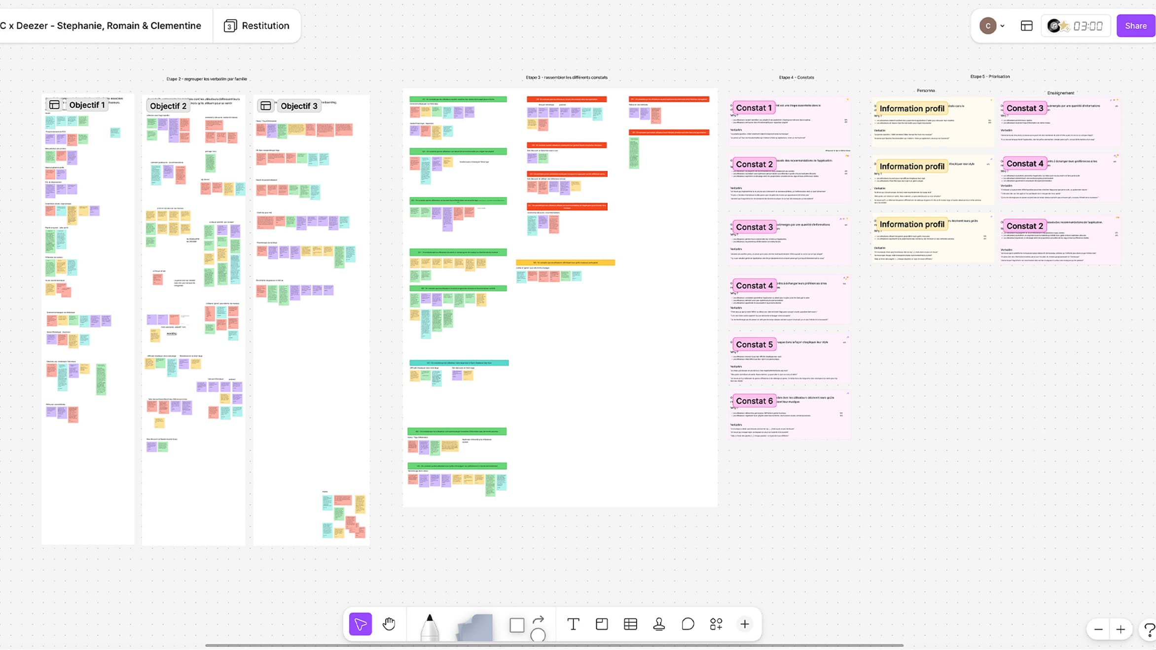Zoom out with the minus button
This screenshot has height=650, width=1156.
(x=1098, y=629)
